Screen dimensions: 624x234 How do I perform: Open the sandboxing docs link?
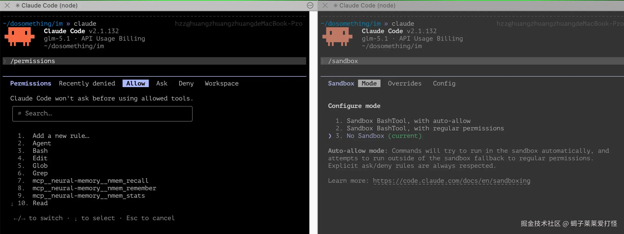click(x=452, y=181)
